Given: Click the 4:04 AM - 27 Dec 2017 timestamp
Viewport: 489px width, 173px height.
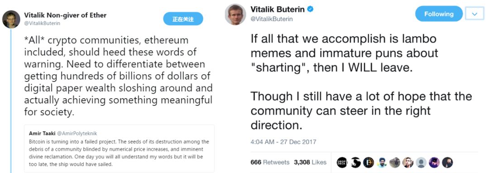Looking at the screenshot, I should [283, 142].
